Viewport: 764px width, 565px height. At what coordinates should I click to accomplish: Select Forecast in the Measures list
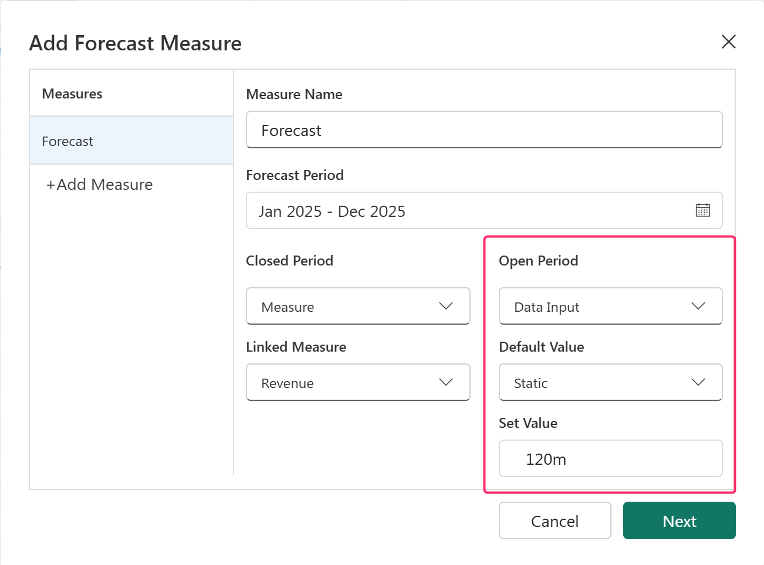click(131, 141)
